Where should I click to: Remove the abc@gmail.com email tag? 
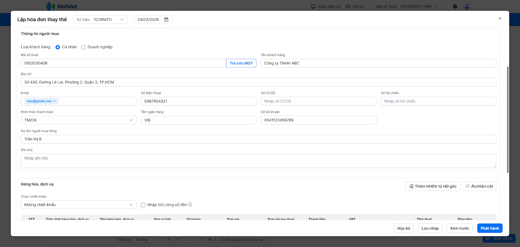[54, 101]
